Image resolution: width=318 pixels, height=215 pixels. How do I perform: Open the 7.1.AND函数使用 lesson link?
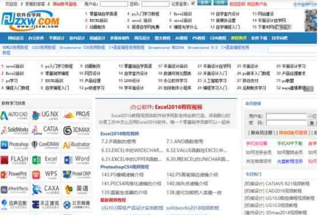click(x=185, y=141)
